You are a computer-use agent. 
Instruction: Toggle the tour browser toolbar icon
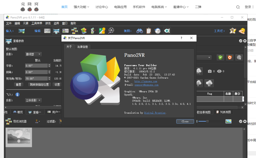point(74,31)
